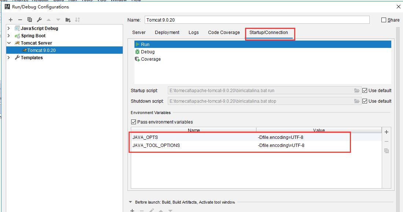The width and height of the screenshot is (403, 212).
Task: Click the Startup script path field
Action: tap(264, 91)
